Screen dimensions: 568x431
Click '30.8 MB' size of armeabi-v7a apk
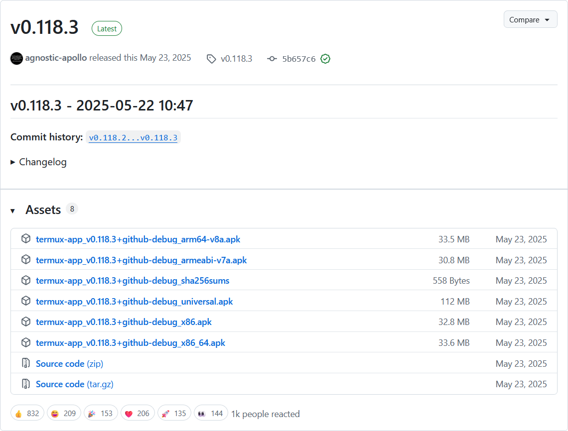pos(454,260)
